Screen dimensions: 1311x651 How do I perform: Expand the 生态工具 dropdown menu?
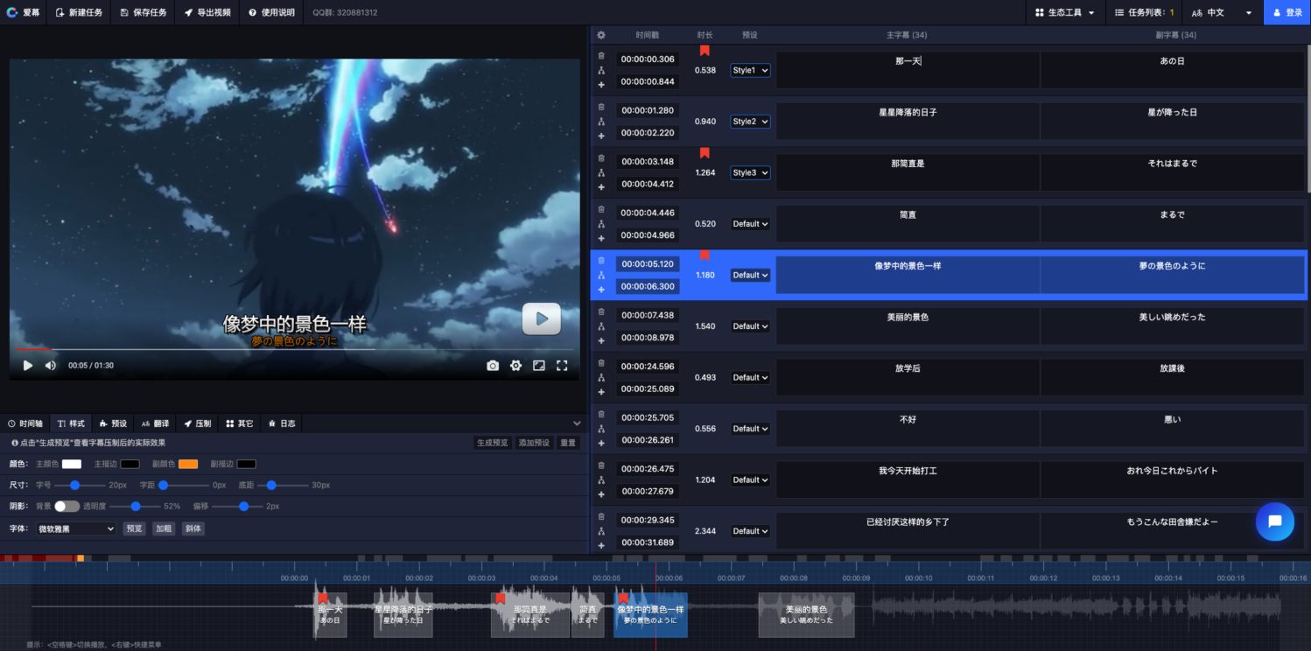pos(1065,12)
